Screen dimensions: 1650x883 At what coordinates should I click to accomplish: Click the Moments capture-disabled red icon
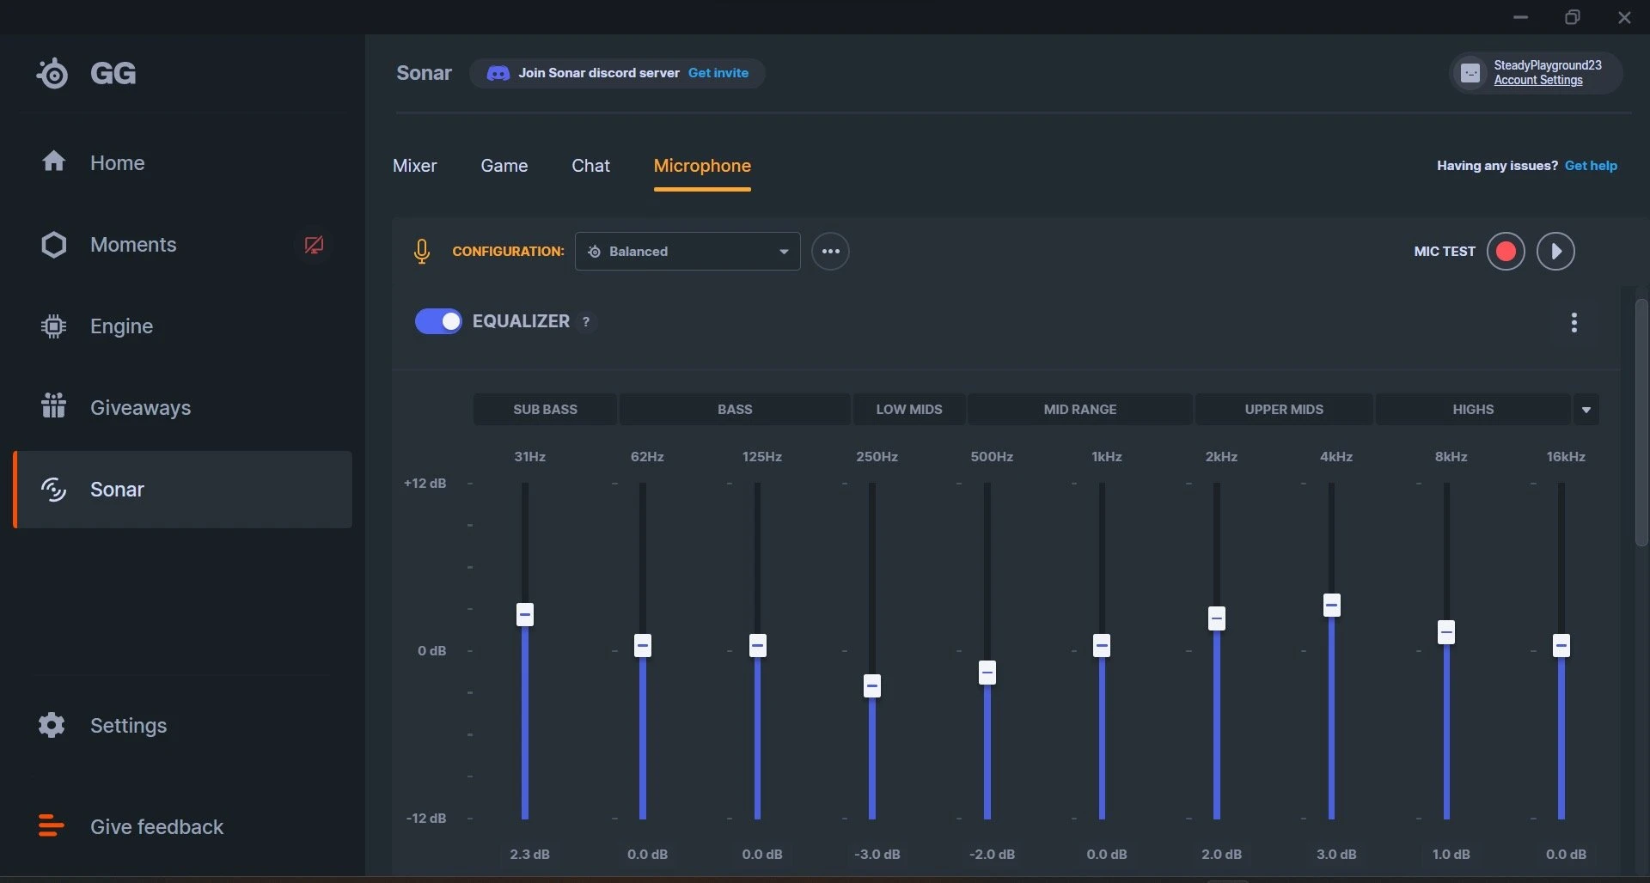click(314, 245)
